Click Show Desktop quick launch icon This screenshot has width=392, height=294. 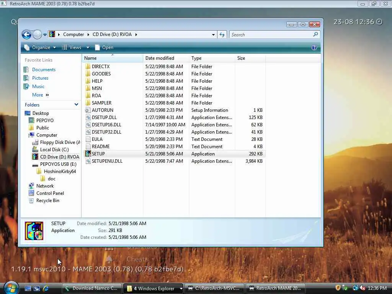(x=28, y=288)
